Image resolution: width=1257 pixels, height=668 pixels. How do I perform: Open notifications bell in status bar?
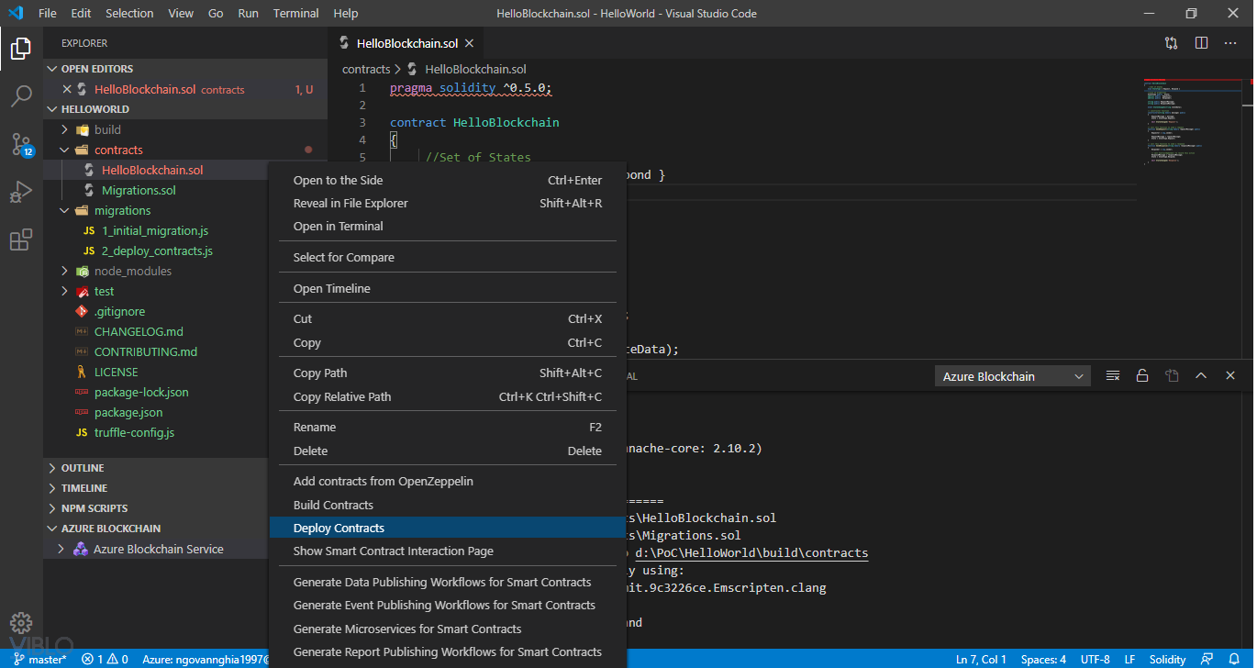(x=1236, y=659)
